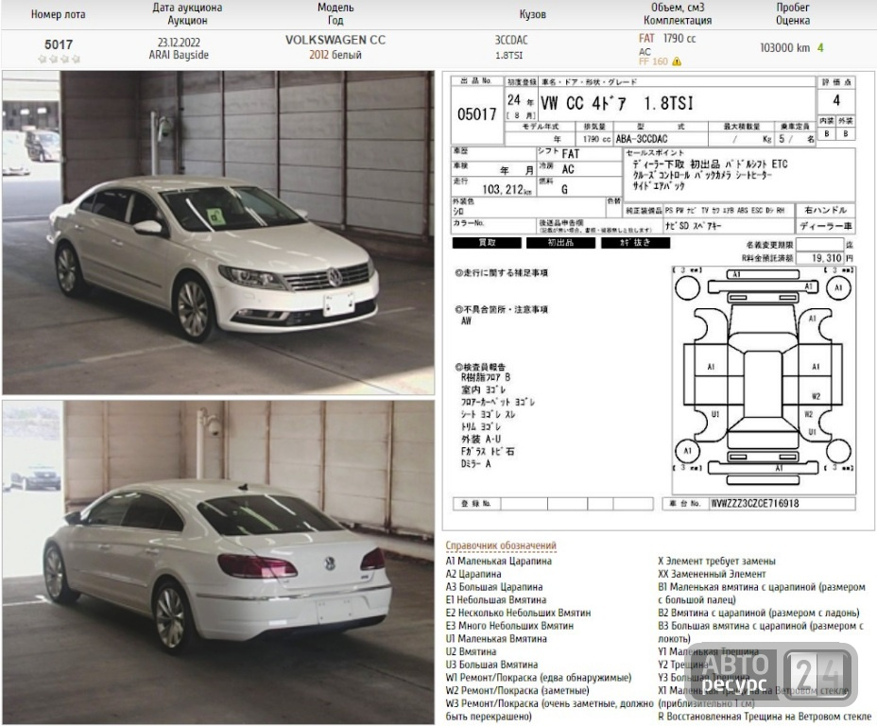
Task: Click legend entry 'A2 Царапина'
Action: click(473, 574)
